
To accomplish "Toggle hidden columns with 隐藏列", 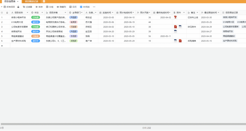I will coord(61,7).
